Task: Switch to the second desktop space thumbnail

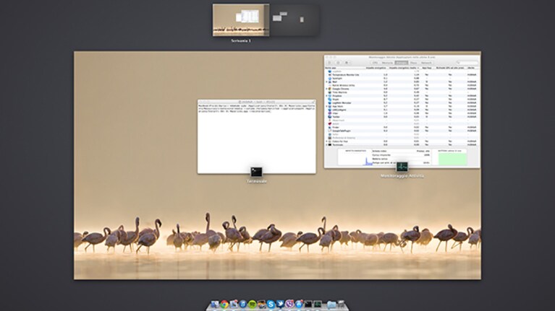Action: click(295, 19)
